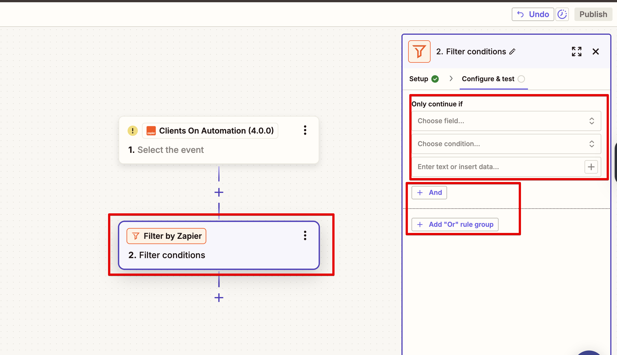Click the Zapier app icon on step one
The width and height of the screenshot is (617, 355).
click(151, 131)
